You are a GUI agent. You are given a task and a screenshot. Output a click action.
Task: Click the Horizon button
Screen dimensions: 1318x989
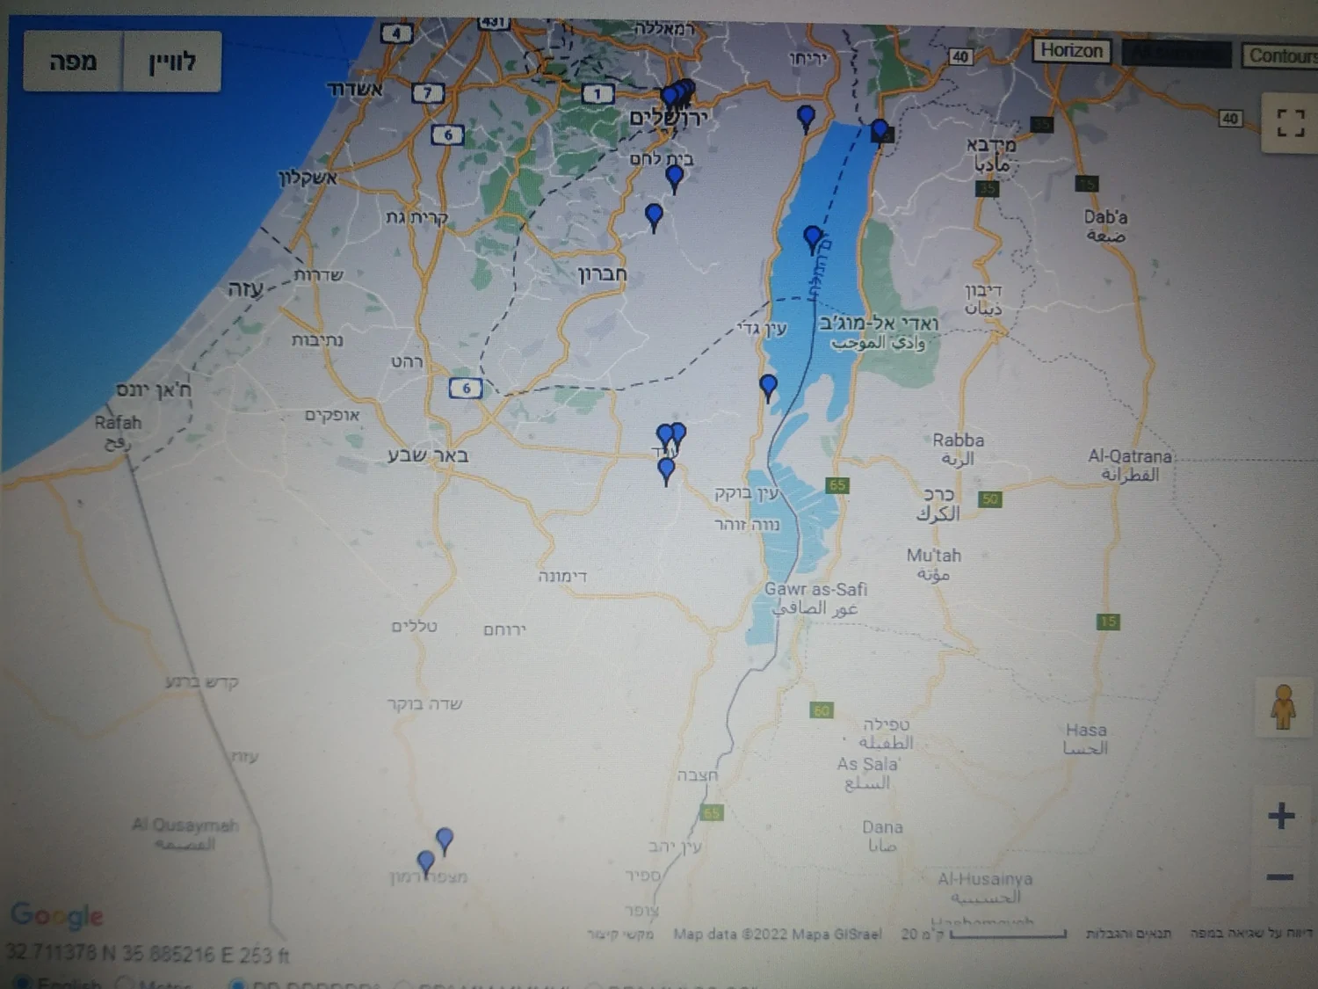coord(1071,51)
